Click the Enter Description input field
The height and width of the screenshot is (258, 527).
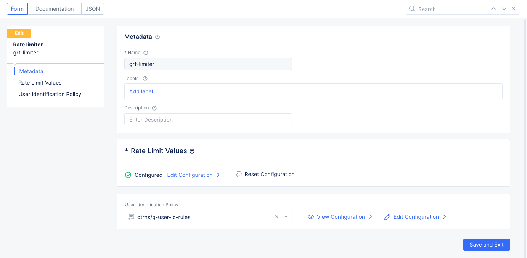[208, 119]
